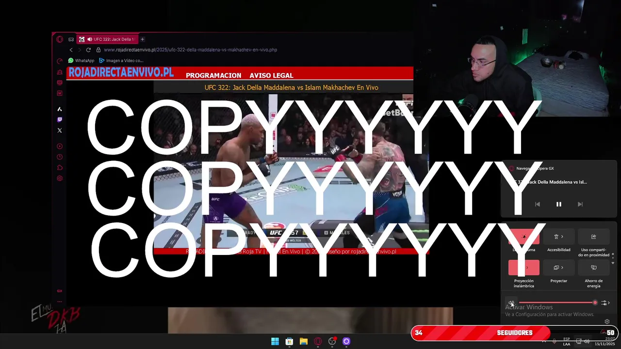Open purple circle app in taskbar

[346, 341]
